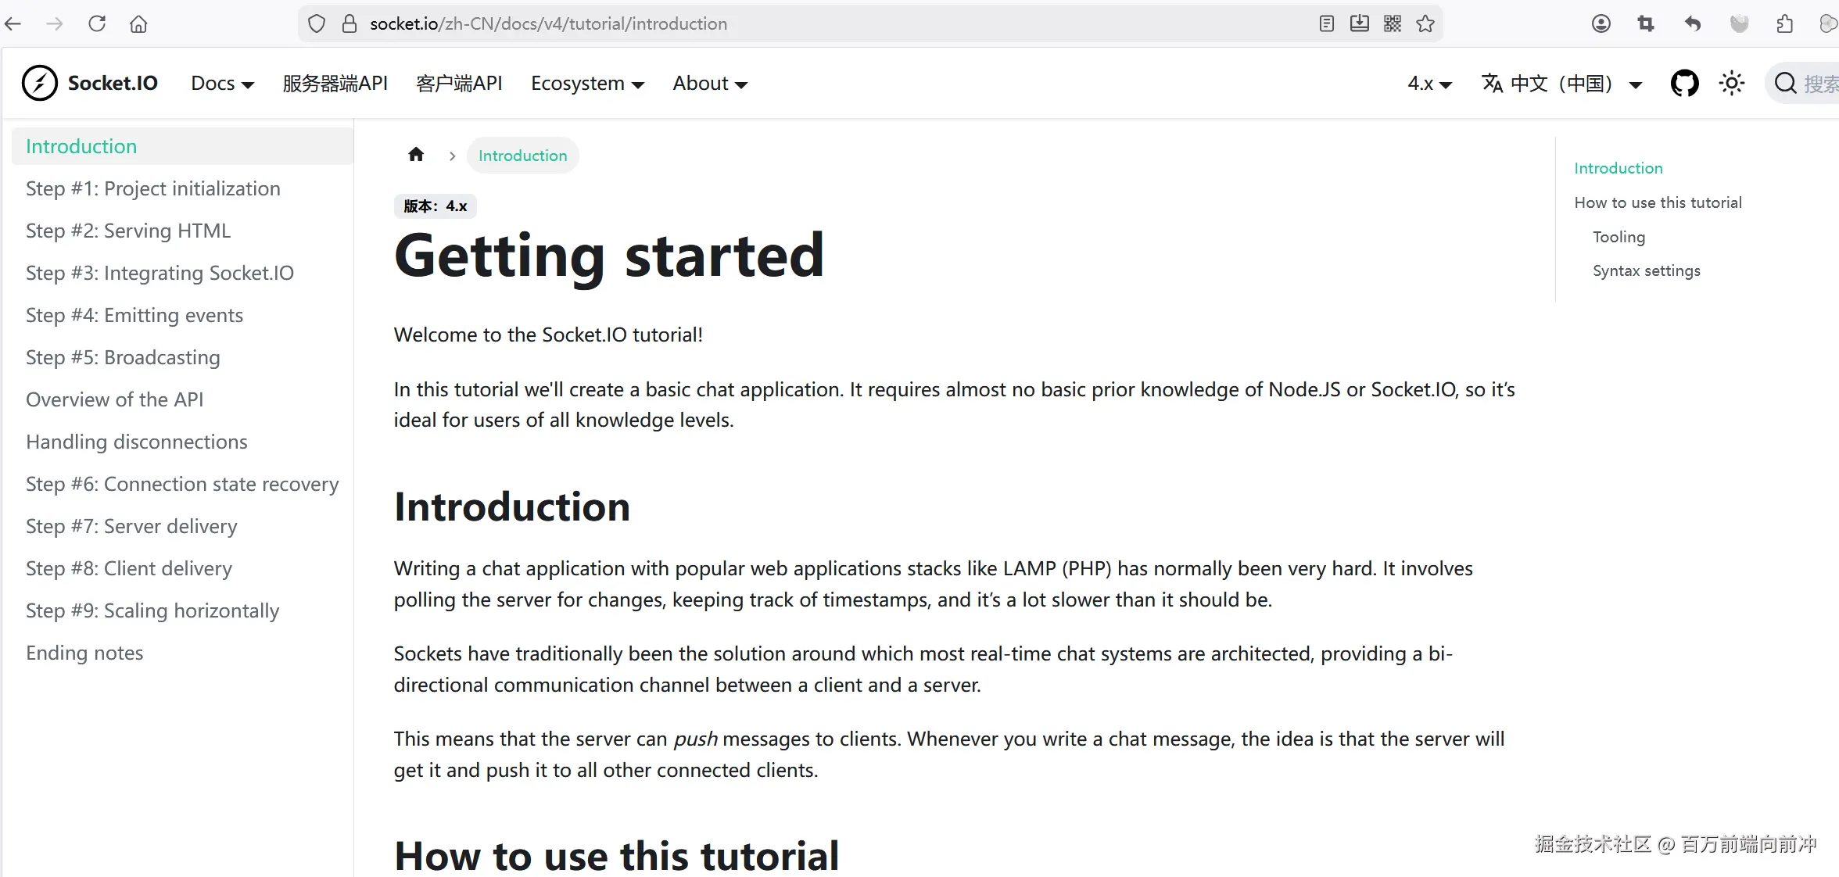
Task: Click the browser reload button
Action: (x=97, y=23)
